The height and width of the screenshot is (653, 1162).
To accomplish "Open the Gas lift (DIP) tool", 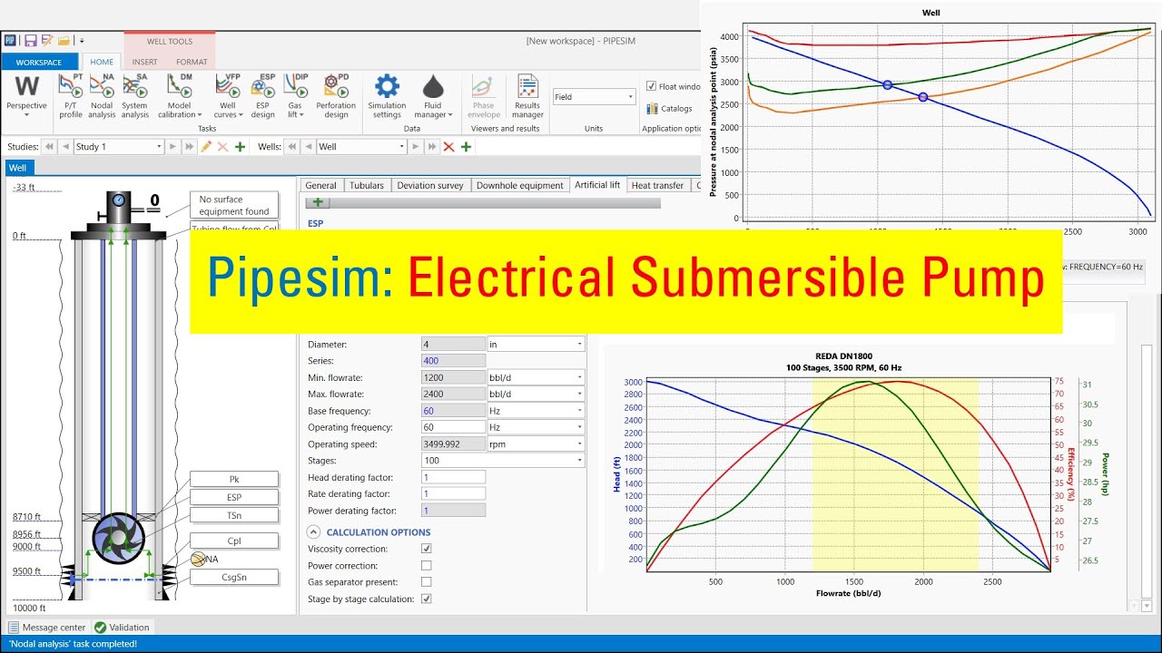I will click(x=296, y=96).
